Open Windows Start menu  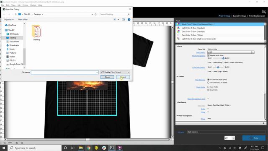pyautogui.click(x=4, y=148)
